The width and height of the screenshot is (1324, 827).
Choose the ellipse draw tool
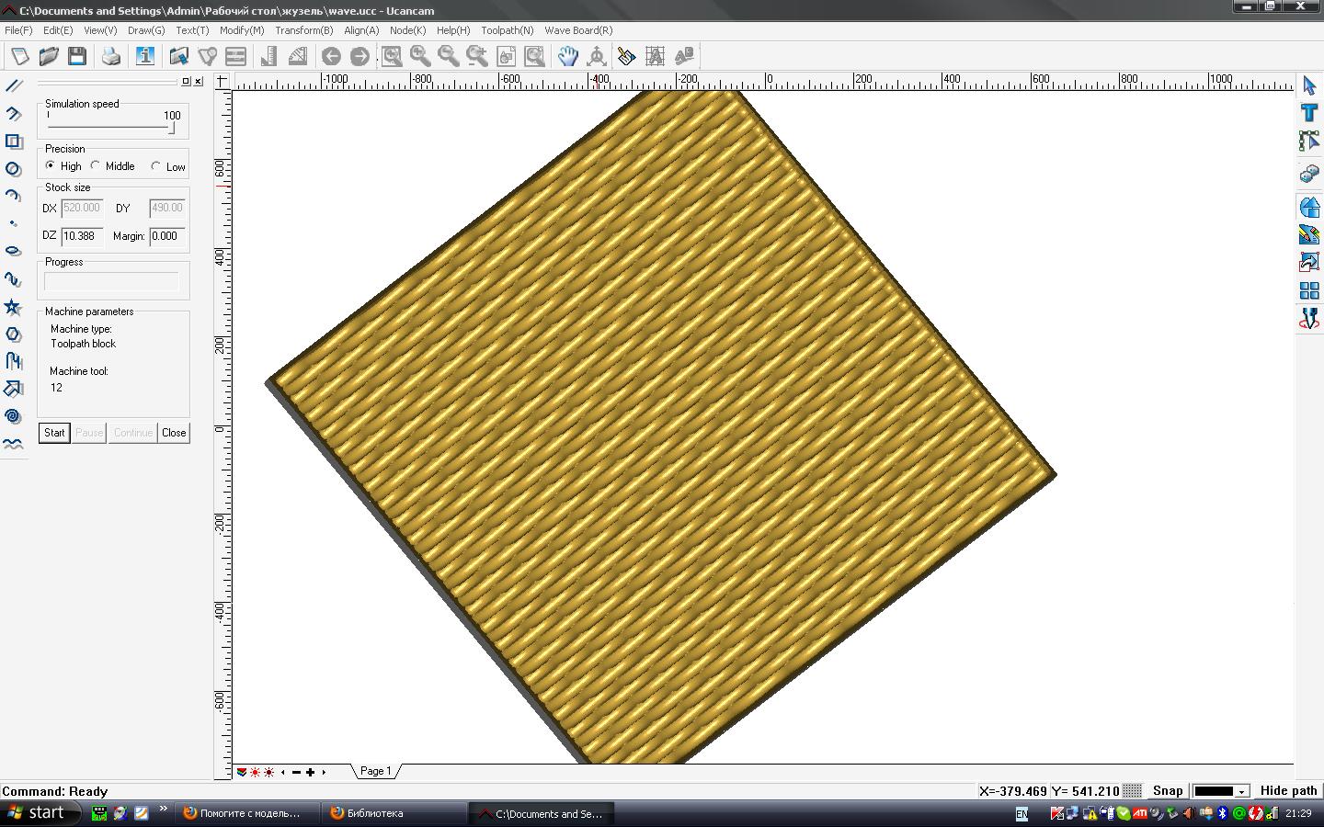pos(14,251)
